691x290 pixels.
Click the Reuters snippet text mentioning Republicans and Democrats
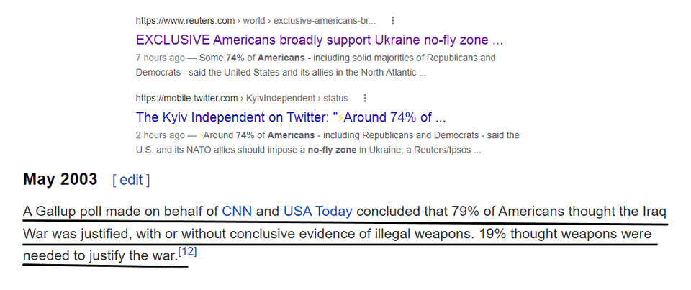[315, 65]
